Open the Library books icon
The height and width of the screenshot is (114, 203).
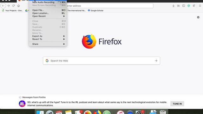click(x=179, y=6)
